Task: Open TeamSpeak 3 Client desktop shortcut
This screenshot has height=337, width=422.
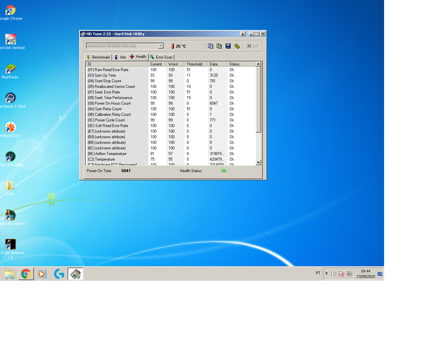Action: 11,100
